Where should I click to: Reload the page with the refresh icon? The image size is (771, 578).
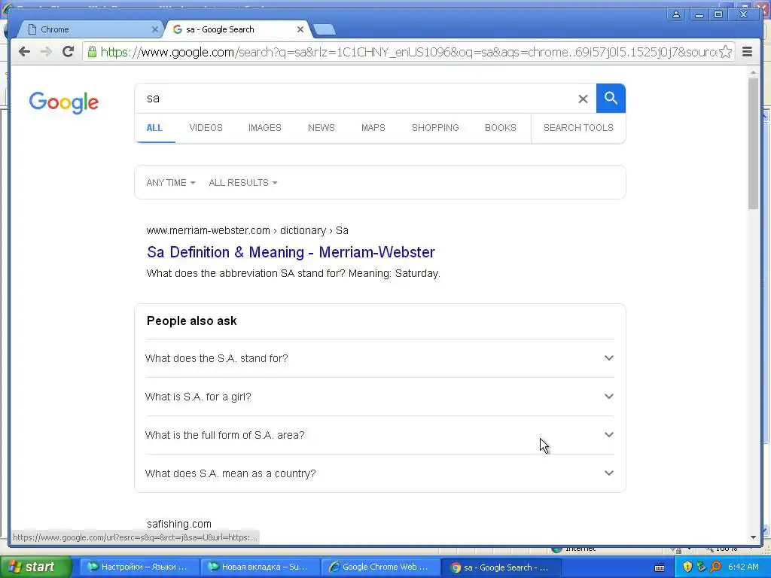[x=68, y=52]
